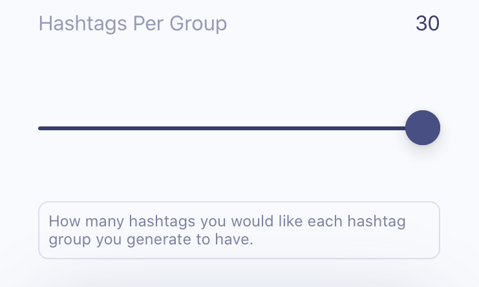
Task: Click the left end of the slider track
Action: [x=41, y=128]
